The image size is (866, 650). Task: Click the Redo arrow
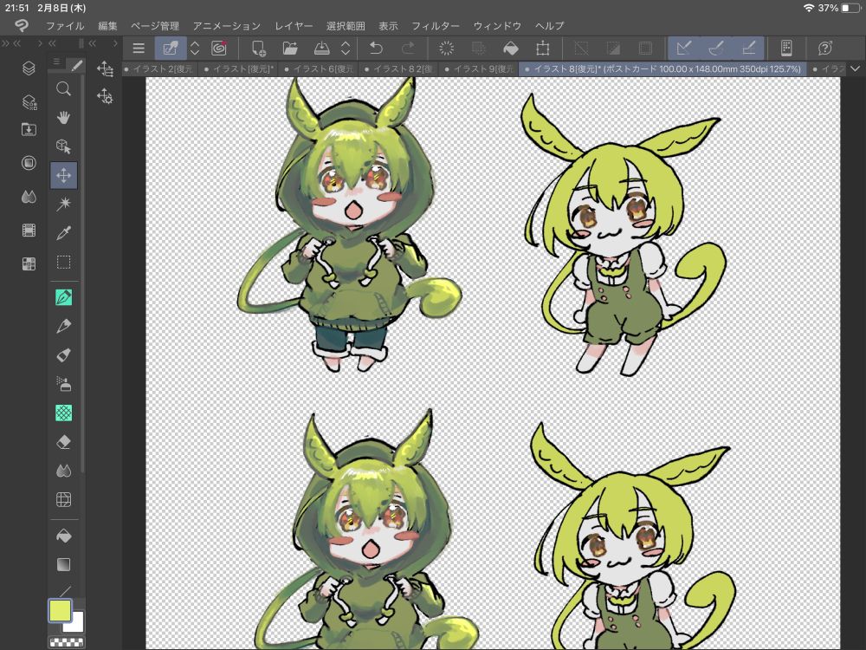[x=408, y=49]
